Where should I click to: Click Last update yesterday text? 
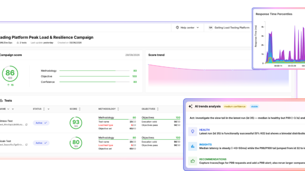(x=42, y=43)
